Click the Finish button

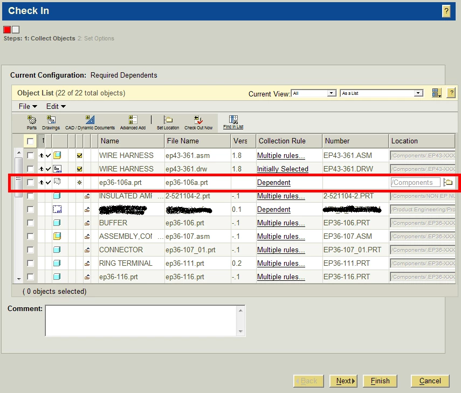point(380,381)
